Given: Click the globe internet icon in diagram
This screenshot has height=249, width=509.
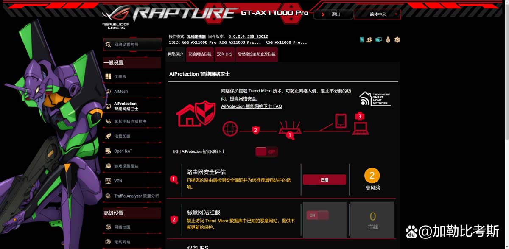Looking at the screenshot, I should (230, 129).
